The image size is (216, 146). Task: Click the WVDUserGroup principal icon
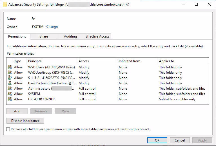pyautogui.click(x=10, y=73)
